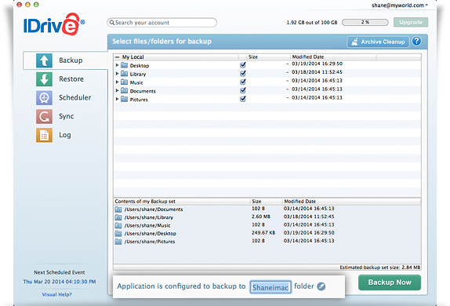
Task: Click the Scheduler clock icon
Action: tap(44, 98)
